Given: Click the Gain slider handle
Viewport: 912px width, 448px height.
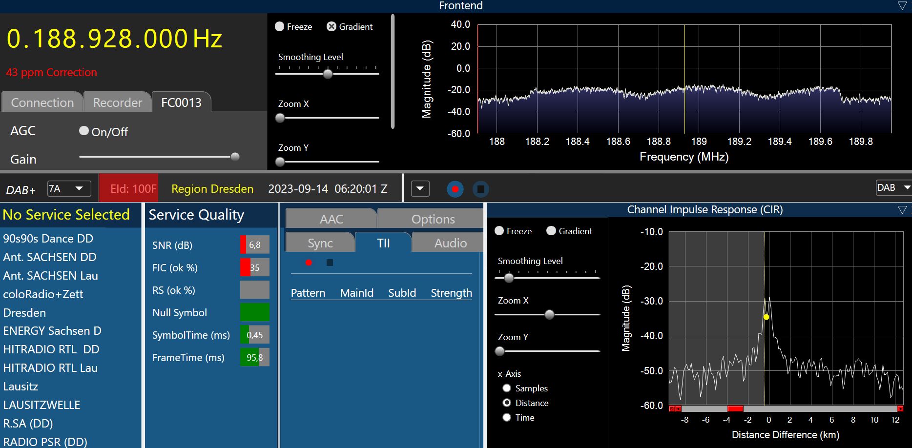Looking at the screenshot, I should pyautogui.click(x=235, y=157).
